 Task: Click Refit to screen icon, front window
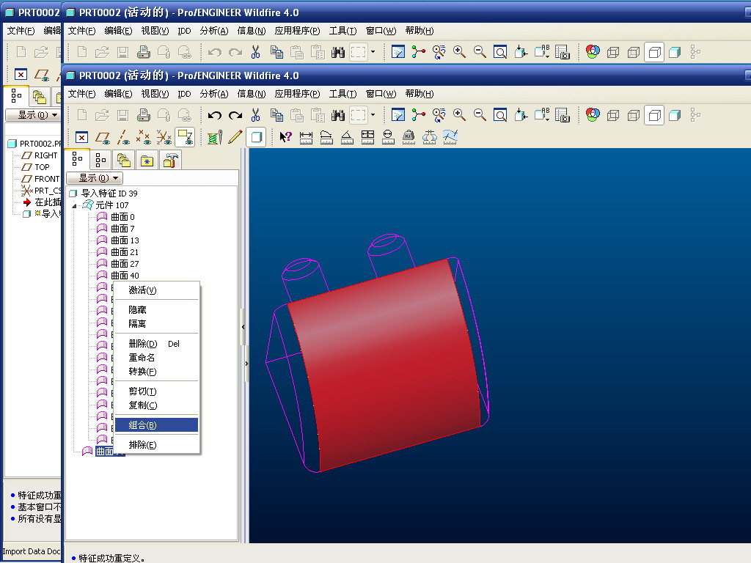[500, 115]
